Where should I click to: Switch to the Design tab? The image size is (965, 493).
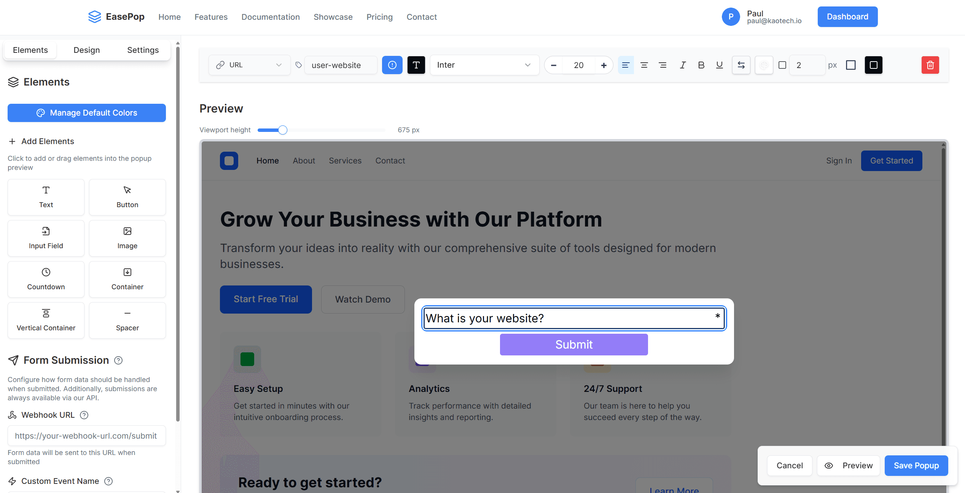pos(86,50)
